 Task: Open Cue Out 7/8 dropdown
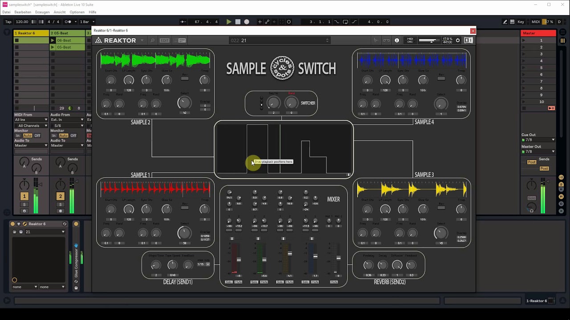pos(538,140)
